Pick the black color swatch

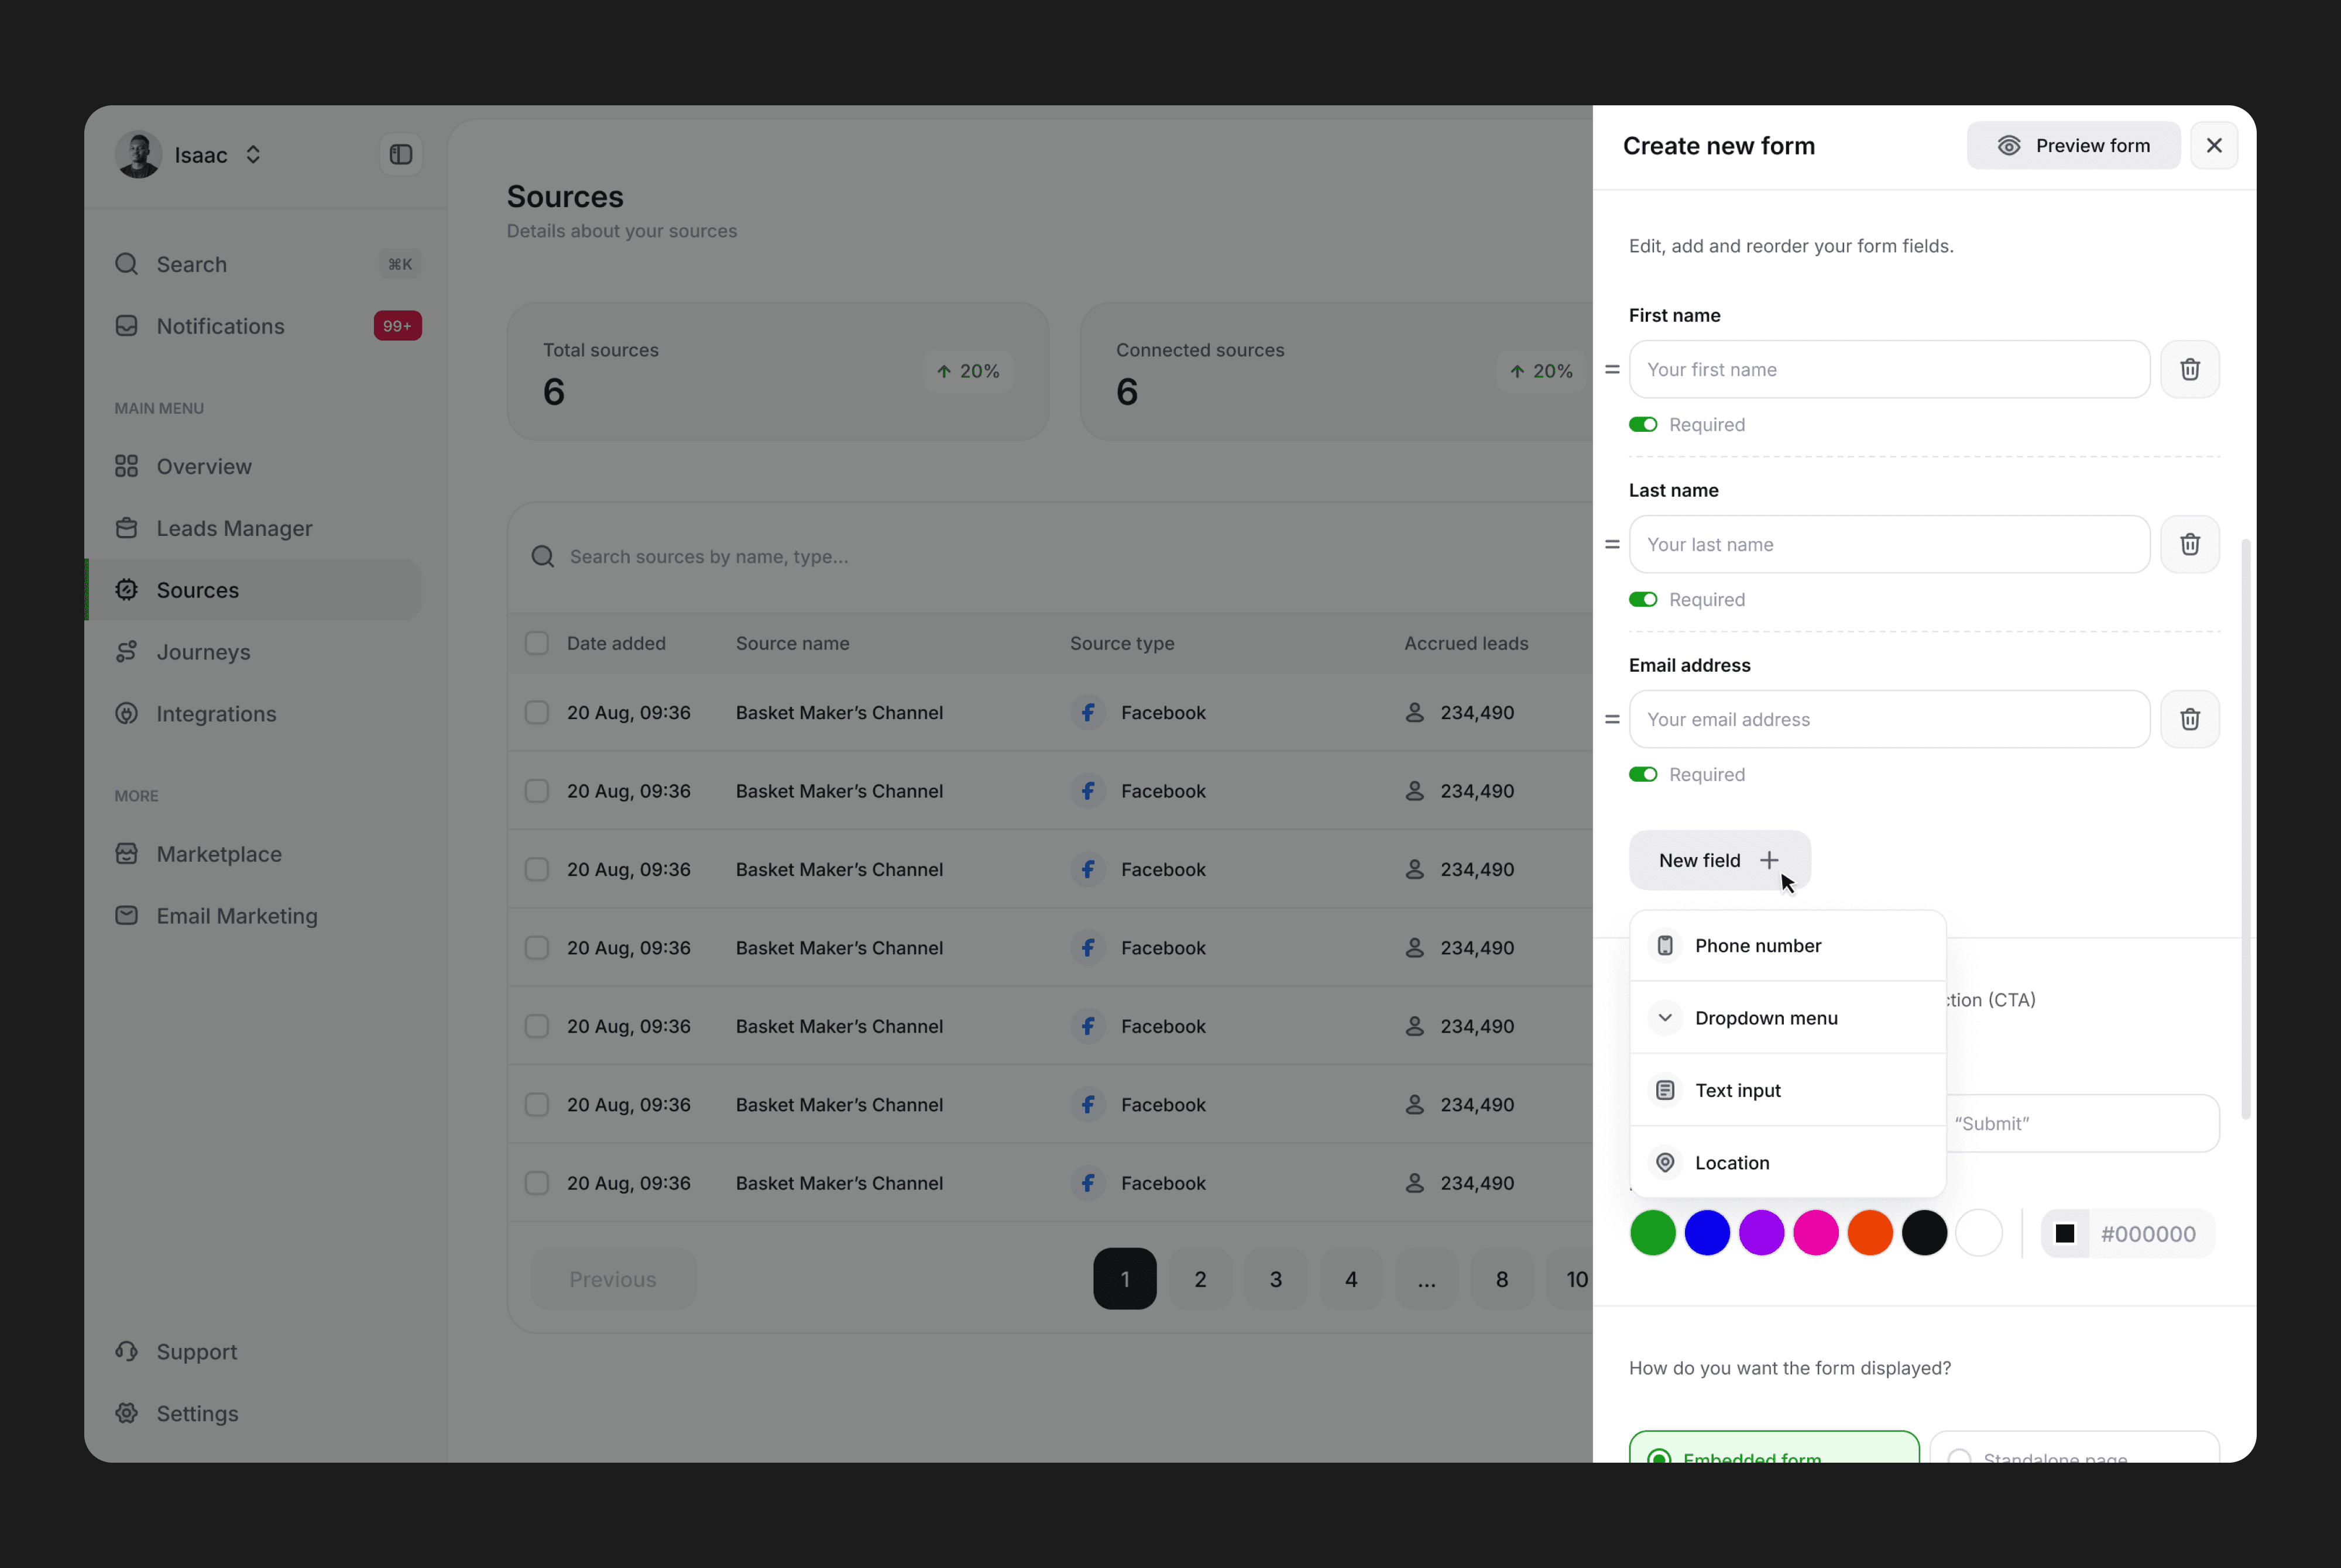coord(1925,1233)
